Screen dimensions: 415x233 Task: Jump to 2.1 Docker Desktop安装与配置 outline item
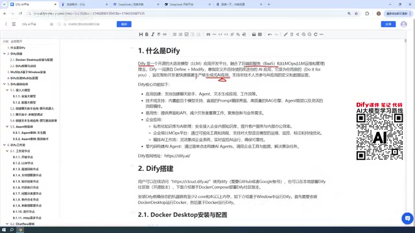tap(32, 60)
